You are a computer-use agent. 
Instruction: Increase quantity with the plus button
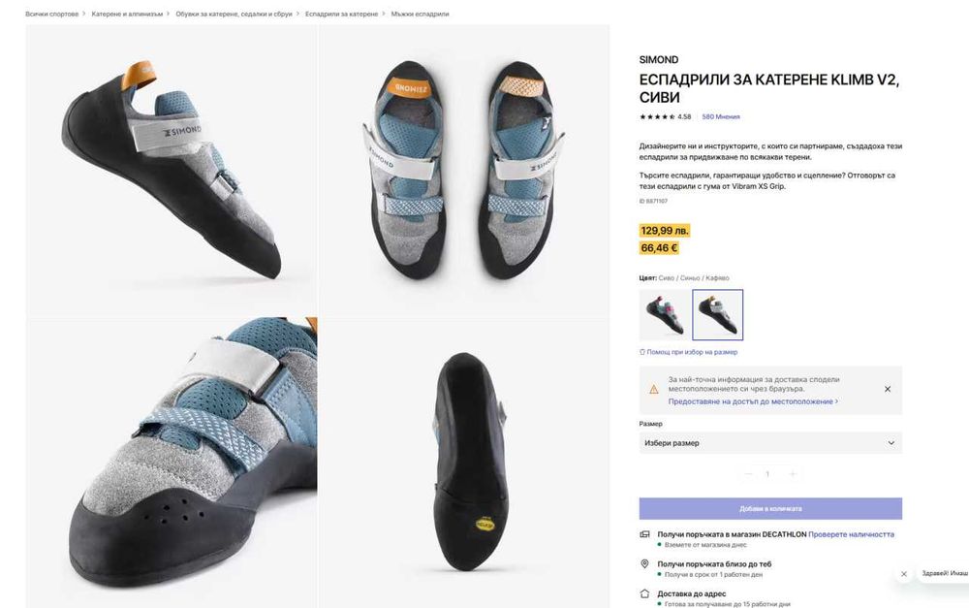[793, 474]
